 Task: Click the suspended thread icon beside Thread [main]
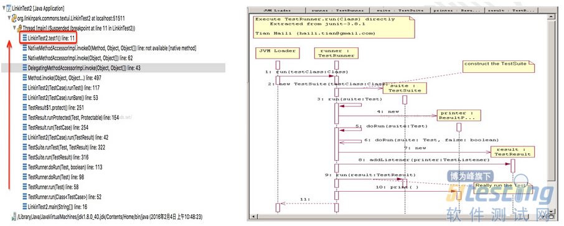tap(19, 28)
